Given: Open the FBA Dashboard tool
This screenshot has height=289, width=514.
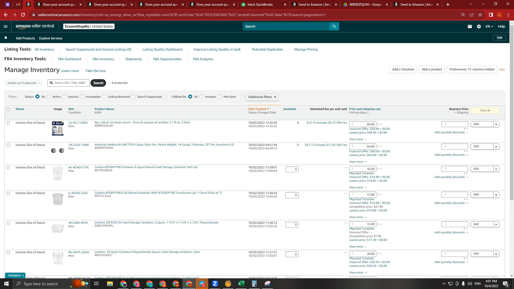Looking at the screenshot, I should (x=69, y=59).
